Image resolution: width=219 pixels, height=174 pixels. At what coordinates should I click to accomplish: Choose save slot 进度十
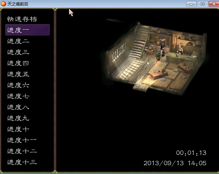pyautogui.click(x=18, y=129)
